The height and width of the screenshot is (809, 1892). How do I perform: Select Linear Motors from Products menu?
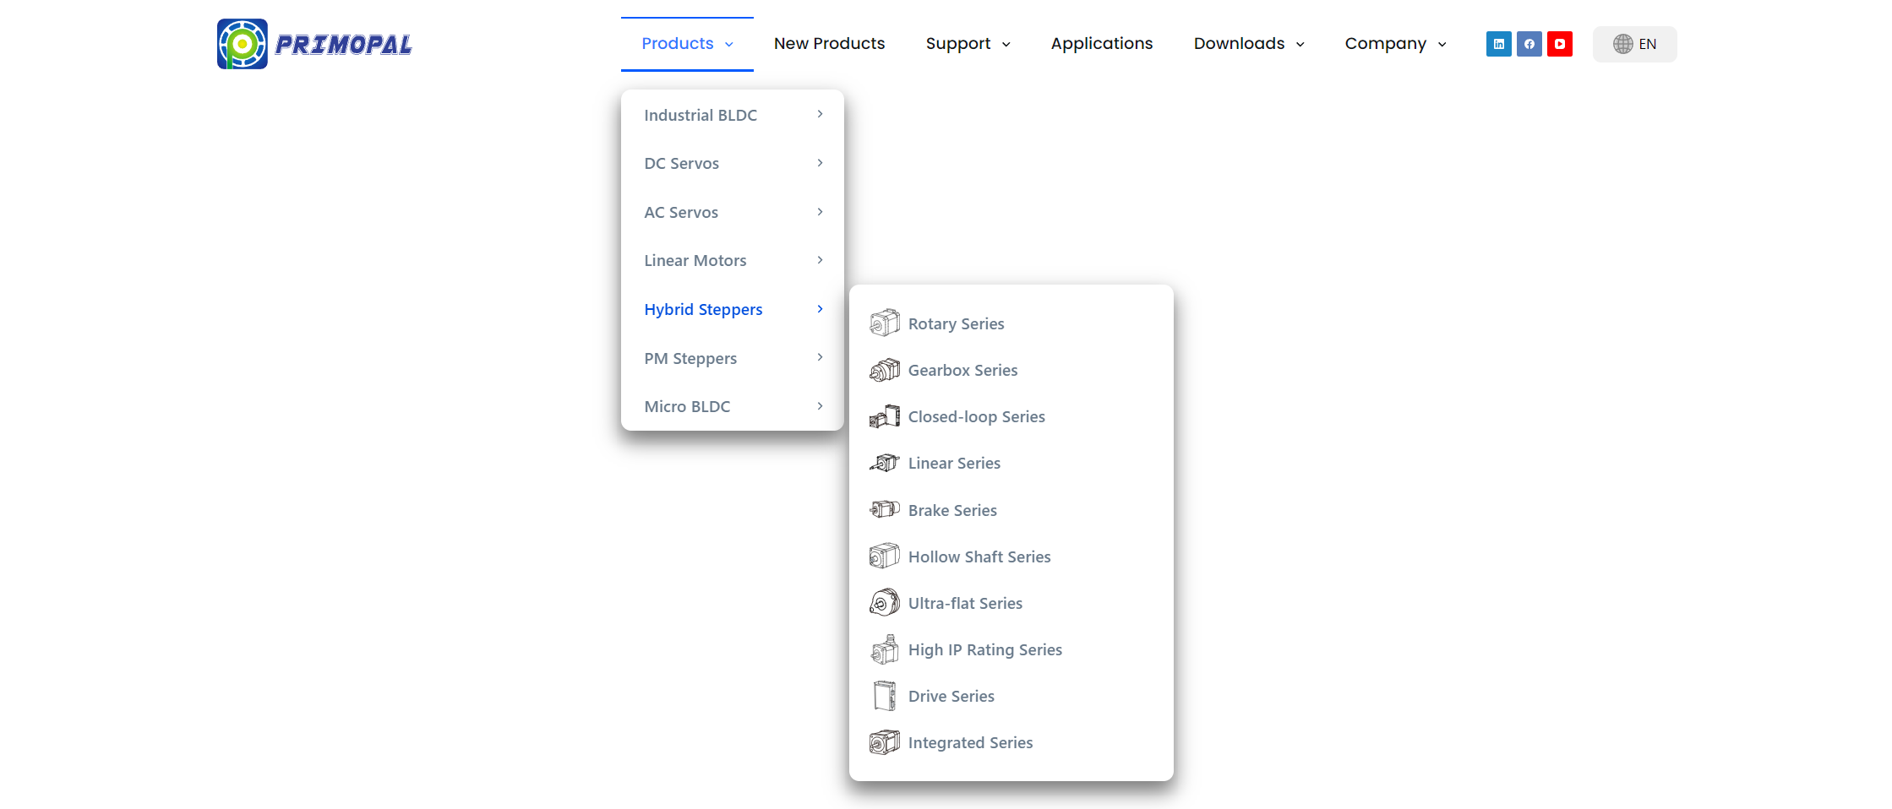(695, 261)
